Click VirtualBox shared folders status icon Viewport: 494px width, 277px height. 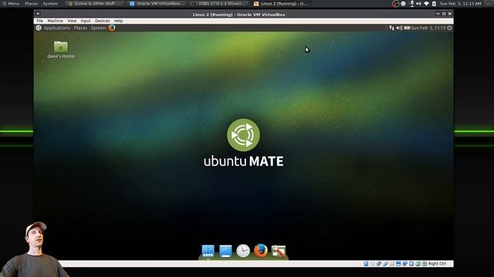click(392, 263)
